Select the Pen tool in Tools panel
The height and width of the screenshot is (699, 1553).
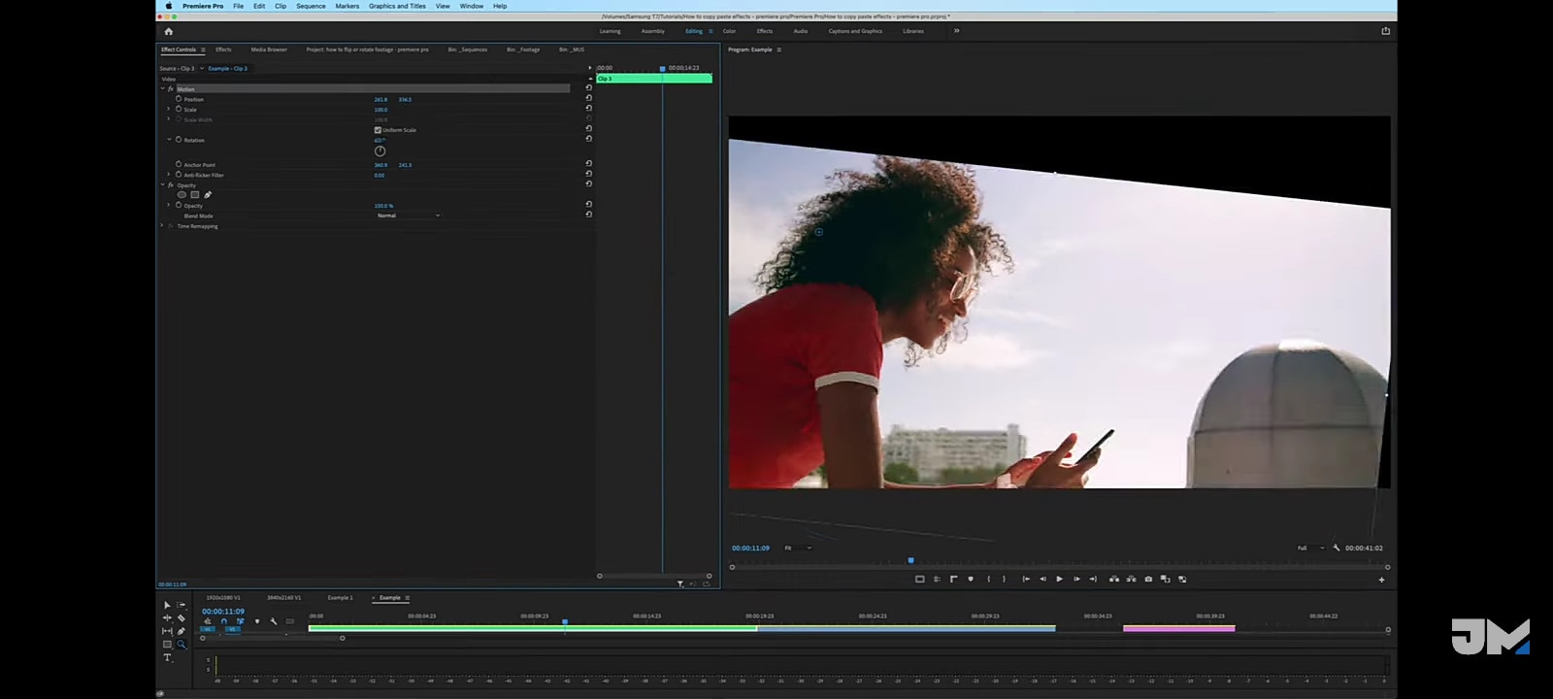[x=181, y=631]
